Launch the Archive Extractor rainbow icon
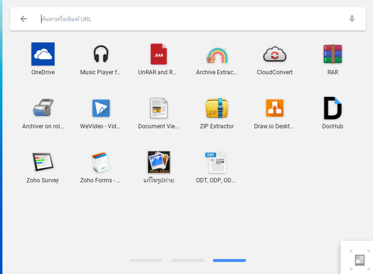The height and width of the screenshot is (274, 373). pyautogui.click(x=217, y=54)
